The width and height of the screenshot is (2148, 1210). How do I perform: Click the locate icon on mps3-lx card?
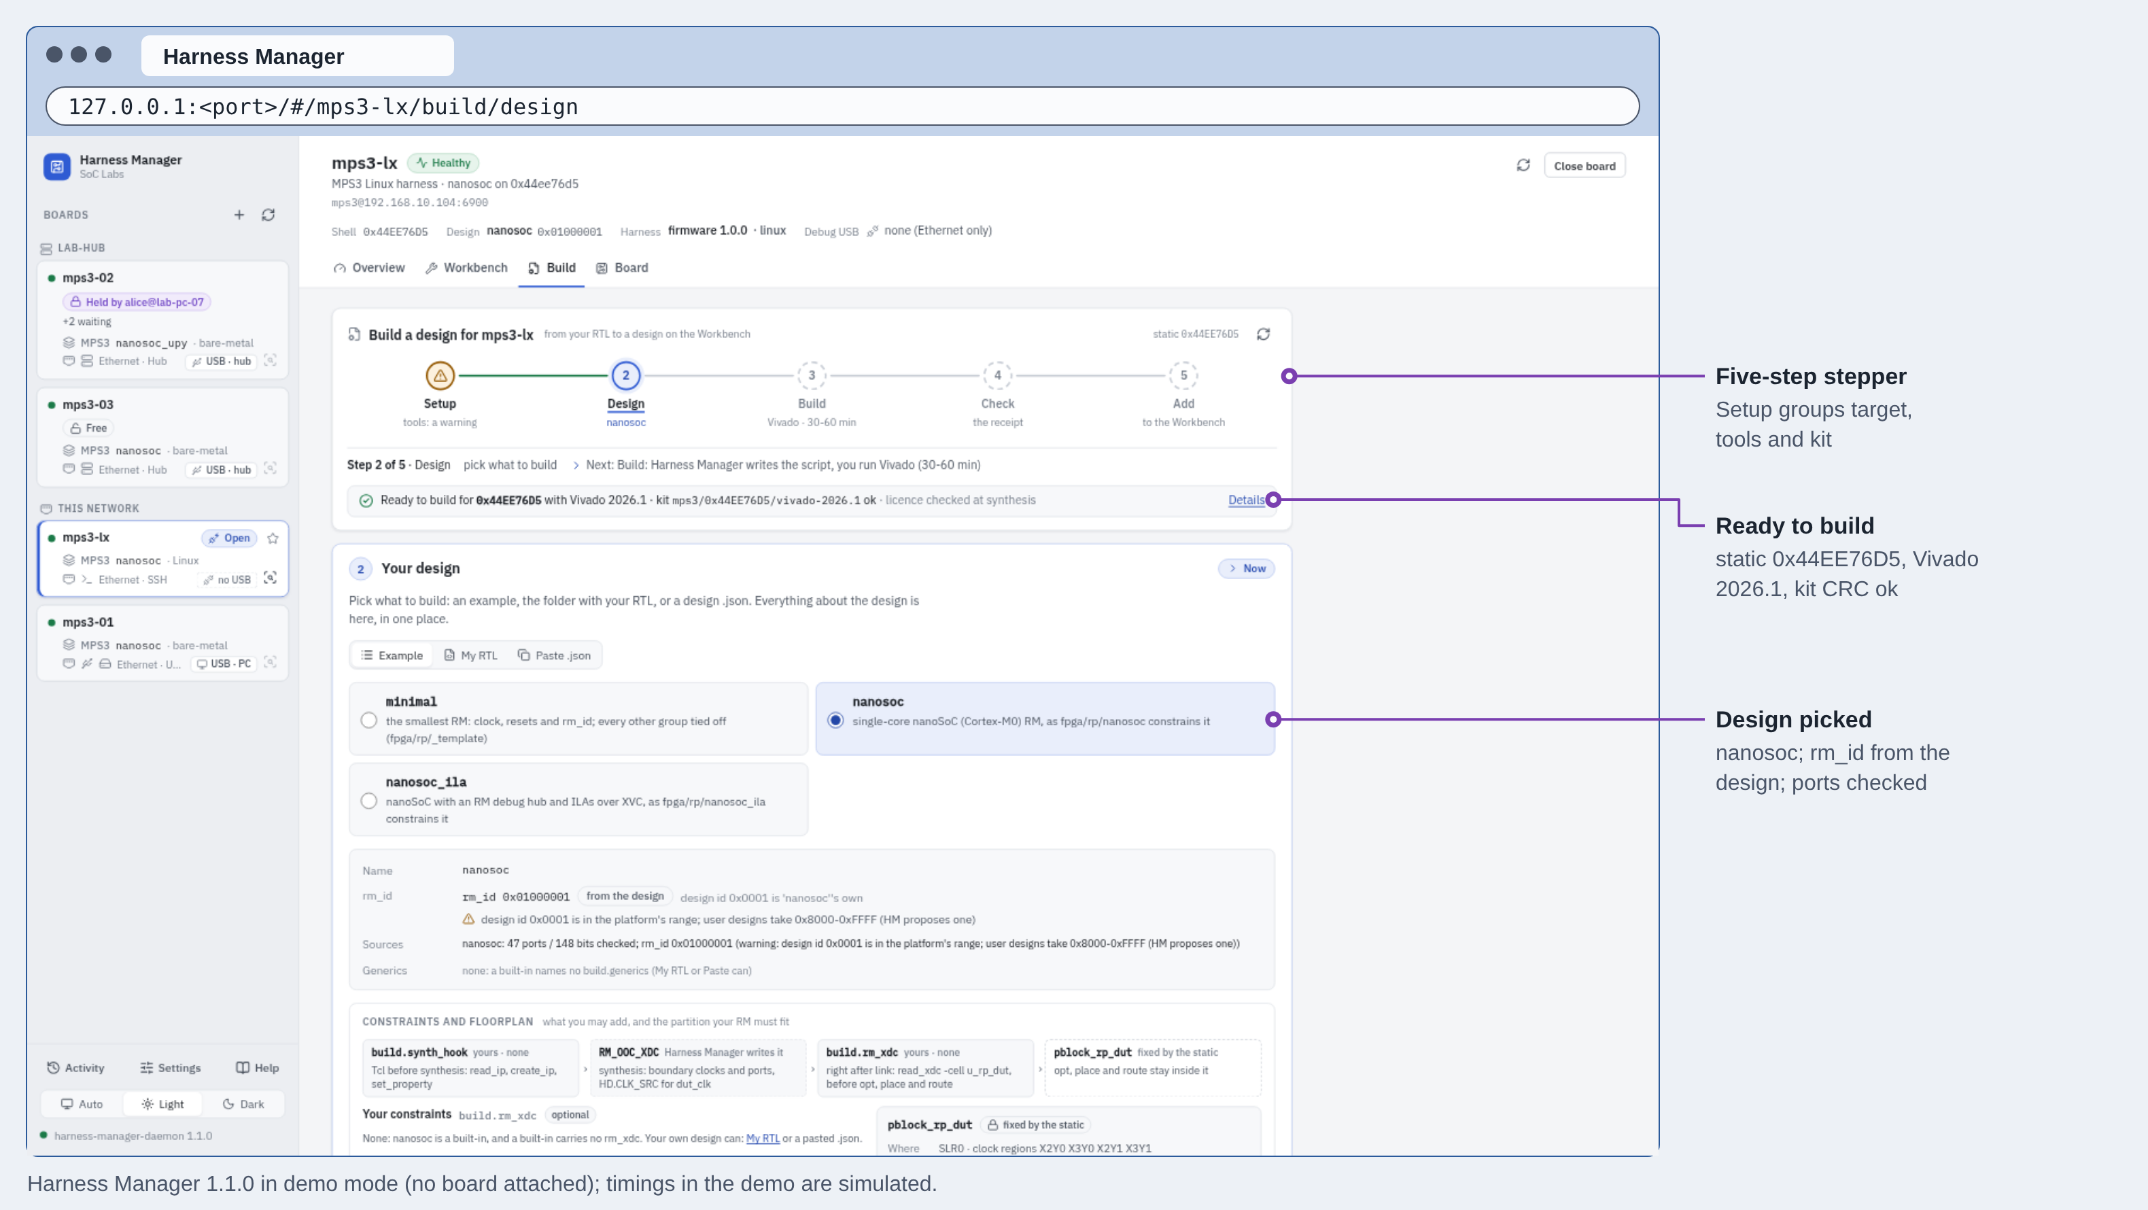click(x=270, y=578)
